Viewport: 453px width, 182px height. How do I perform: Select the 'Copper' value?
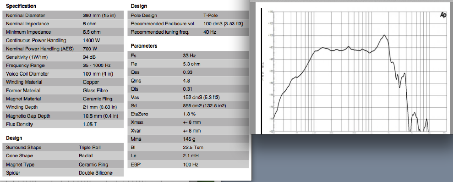tap(91, 82)
